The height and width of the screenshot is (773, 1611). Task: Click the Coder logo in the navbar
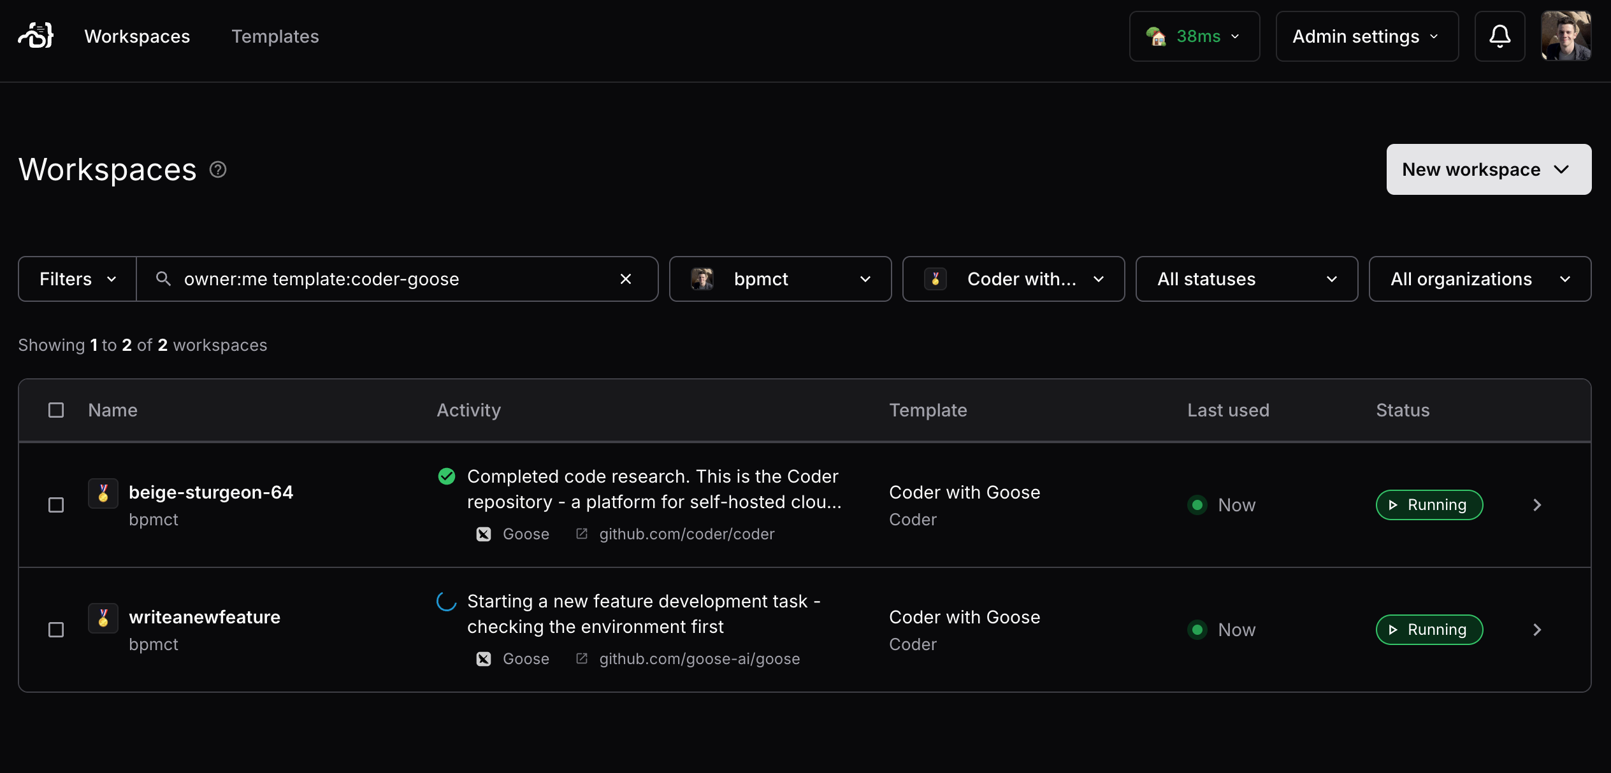[35, 36]
